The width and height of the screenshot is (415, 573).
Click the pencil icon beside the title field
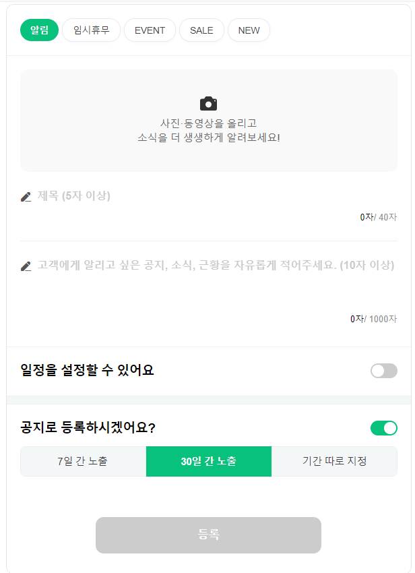tap(26, 197)
